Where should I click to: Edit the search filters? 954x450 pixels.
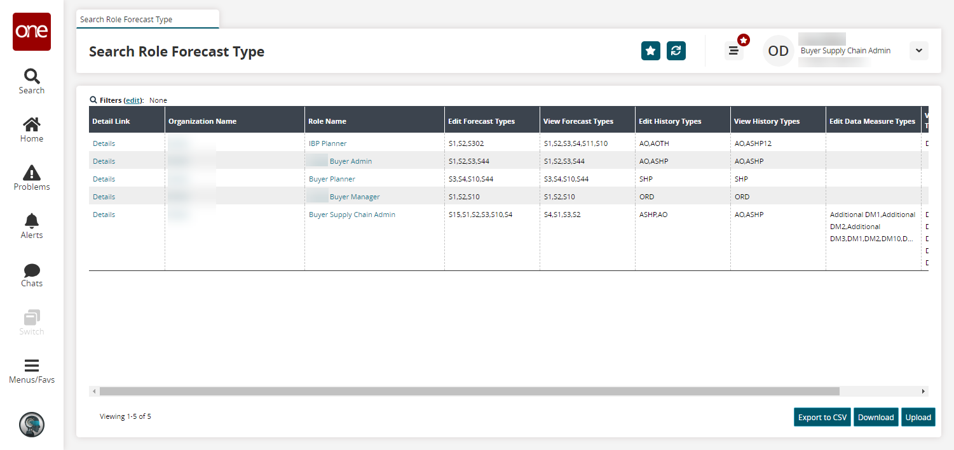[133, 100]
